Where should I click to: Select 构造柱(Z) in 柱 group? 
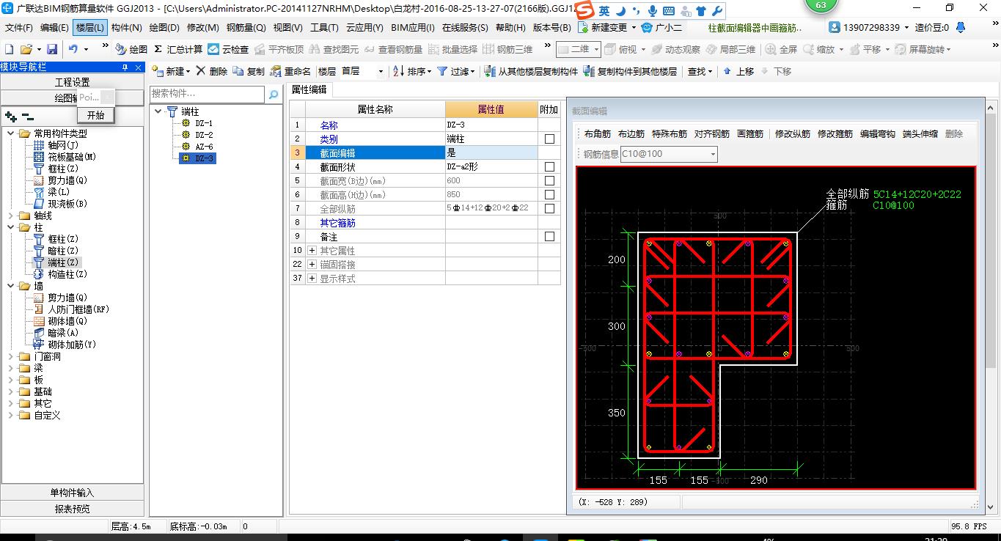pyautogui.click(x=67, y=274)
